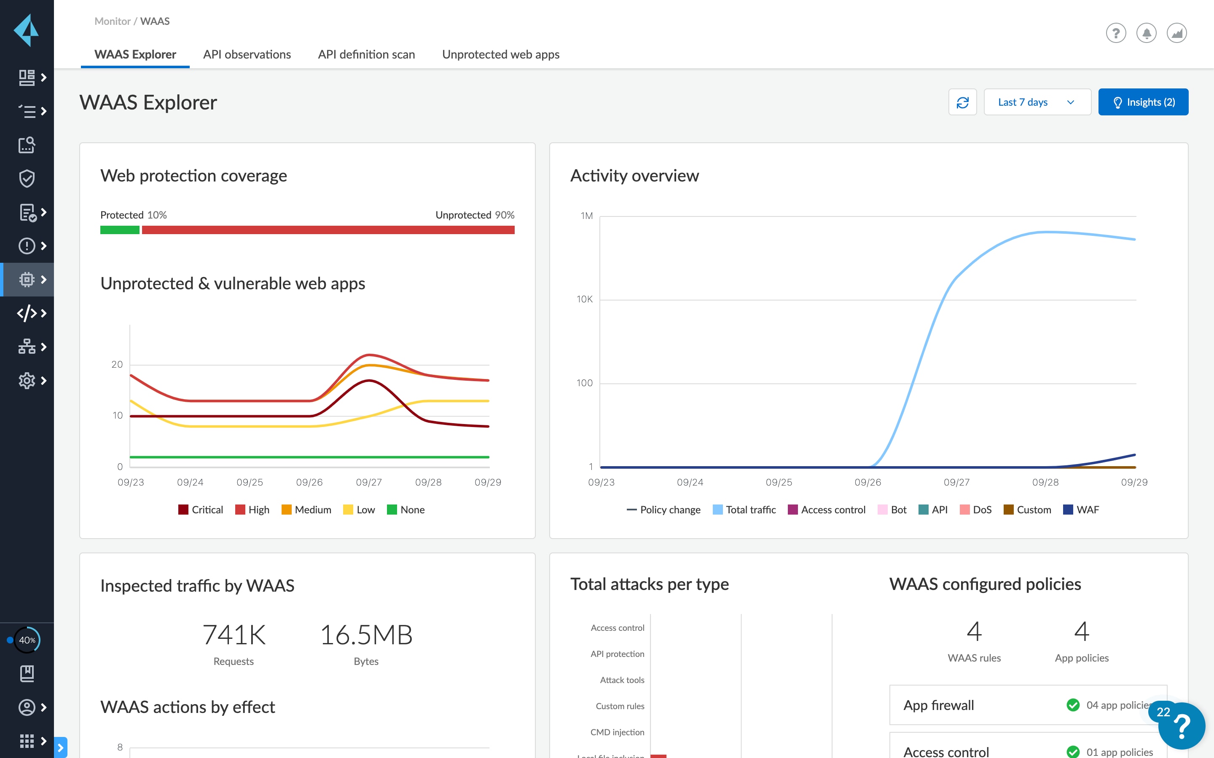
Task: Expand the Last 7 days date dropdown
Action: pos(1037,102)
